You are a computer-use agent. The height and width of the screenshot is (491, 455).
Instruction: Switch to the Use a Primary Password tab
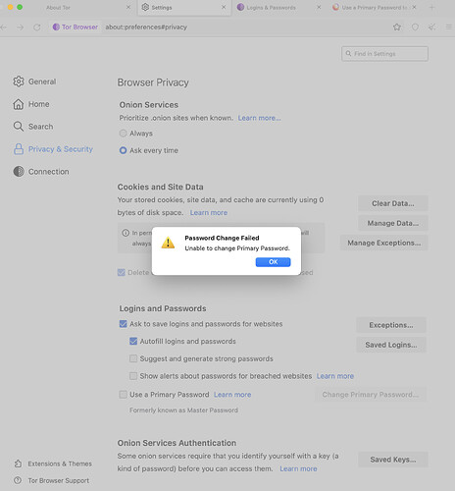click(375, 7)
